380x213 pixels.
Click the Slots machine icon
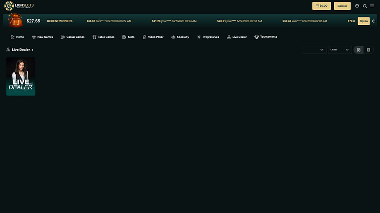[124, 37]
